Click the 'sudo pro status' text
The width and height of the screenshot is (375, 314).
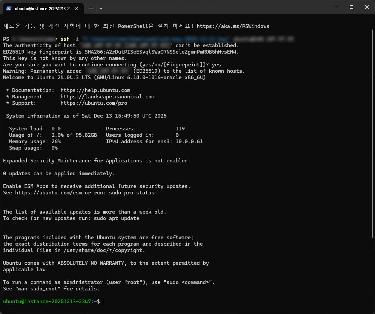132,193
